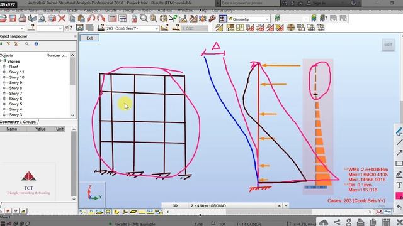The height and width of the screenshot is (226, 403).
Task: Save the project with the floppy icon
Action: [x=13, y=18]
